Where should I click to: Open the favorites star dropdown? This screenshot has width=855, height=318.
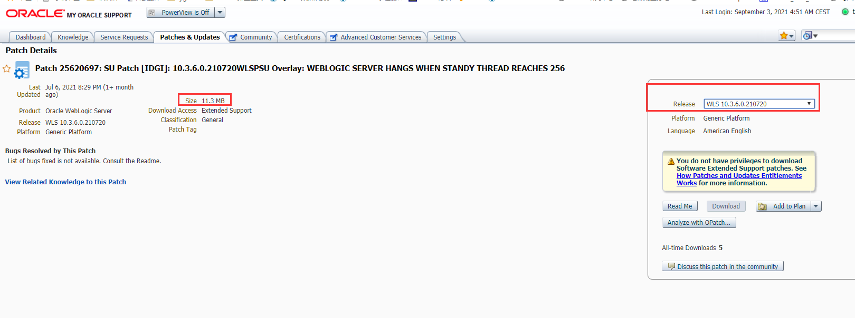pyautogui.click(x=787, y=36)
